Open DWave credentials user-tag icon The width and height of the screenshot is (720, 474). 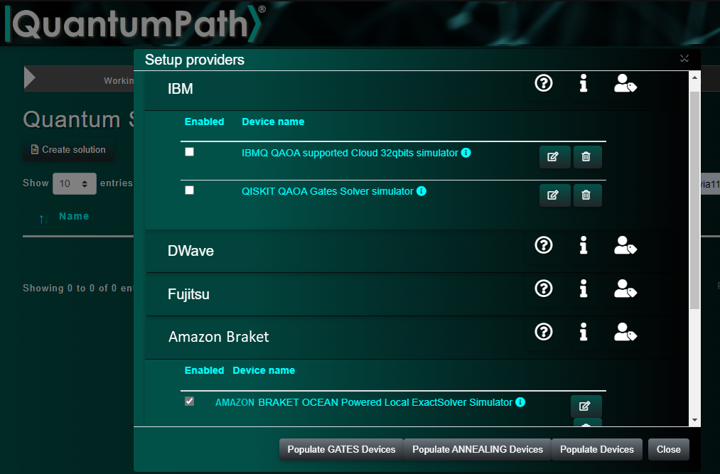tap(625, 245)
